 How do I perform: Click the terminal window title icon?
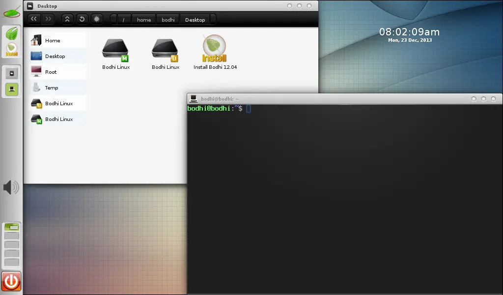194,98
